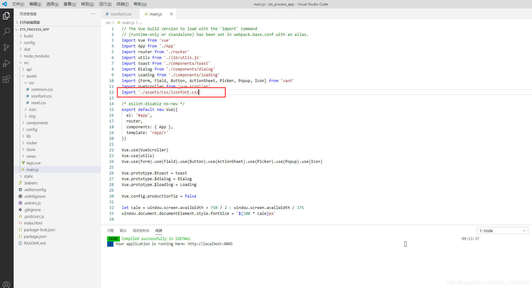
Task: Open the Help menu (帮助)
Action: pyautogui.click(x=140, y=4)
